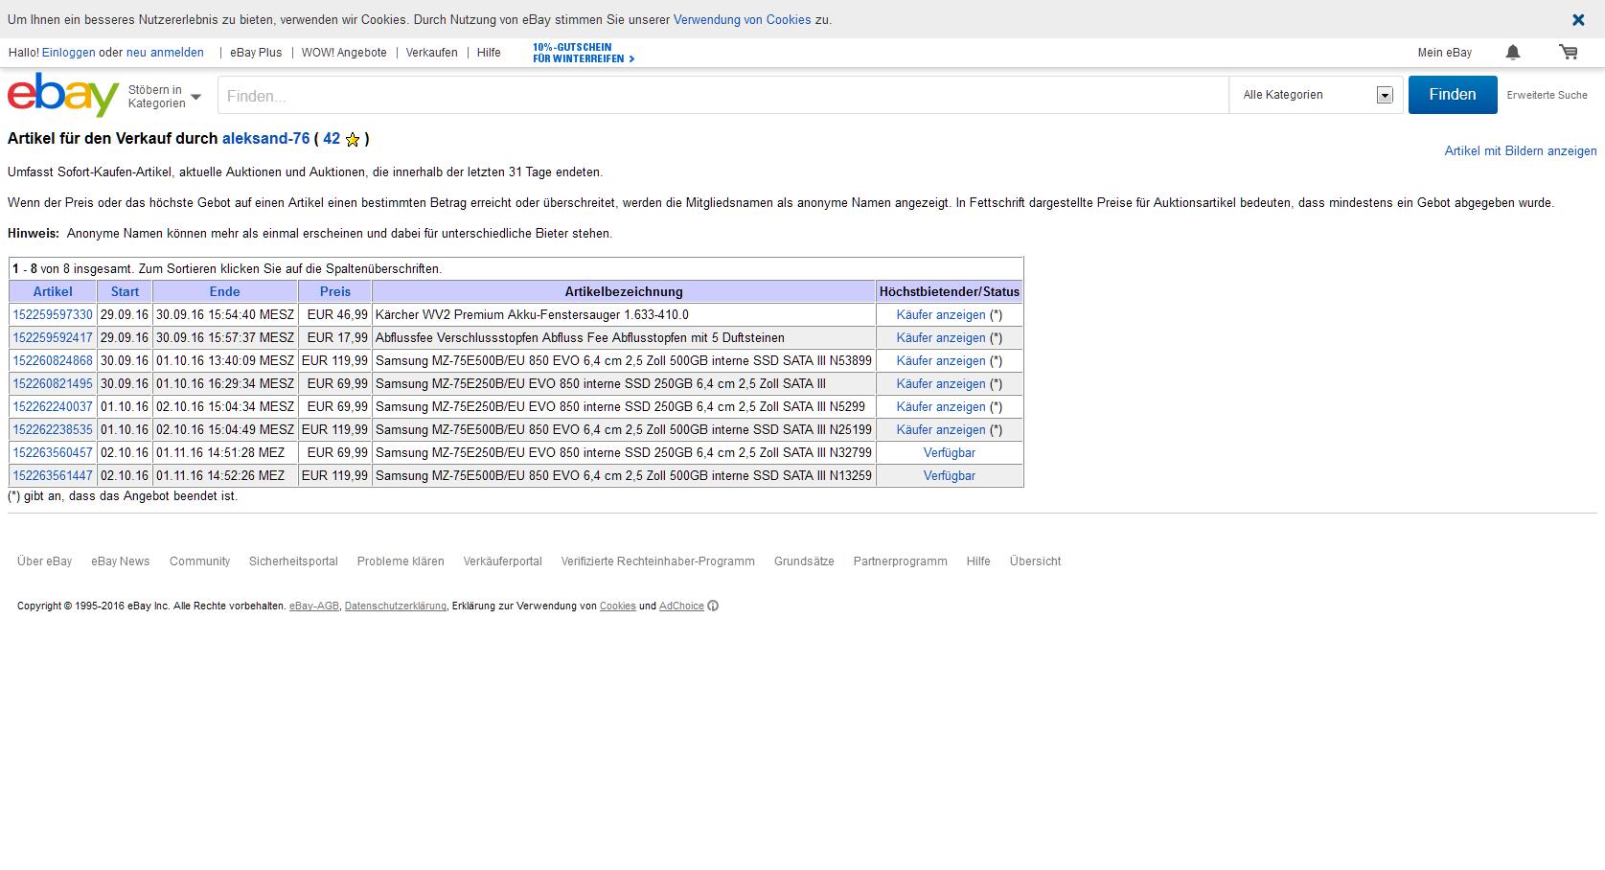
Task: Open item number 152260824868
Action: (x=53, y=360)
